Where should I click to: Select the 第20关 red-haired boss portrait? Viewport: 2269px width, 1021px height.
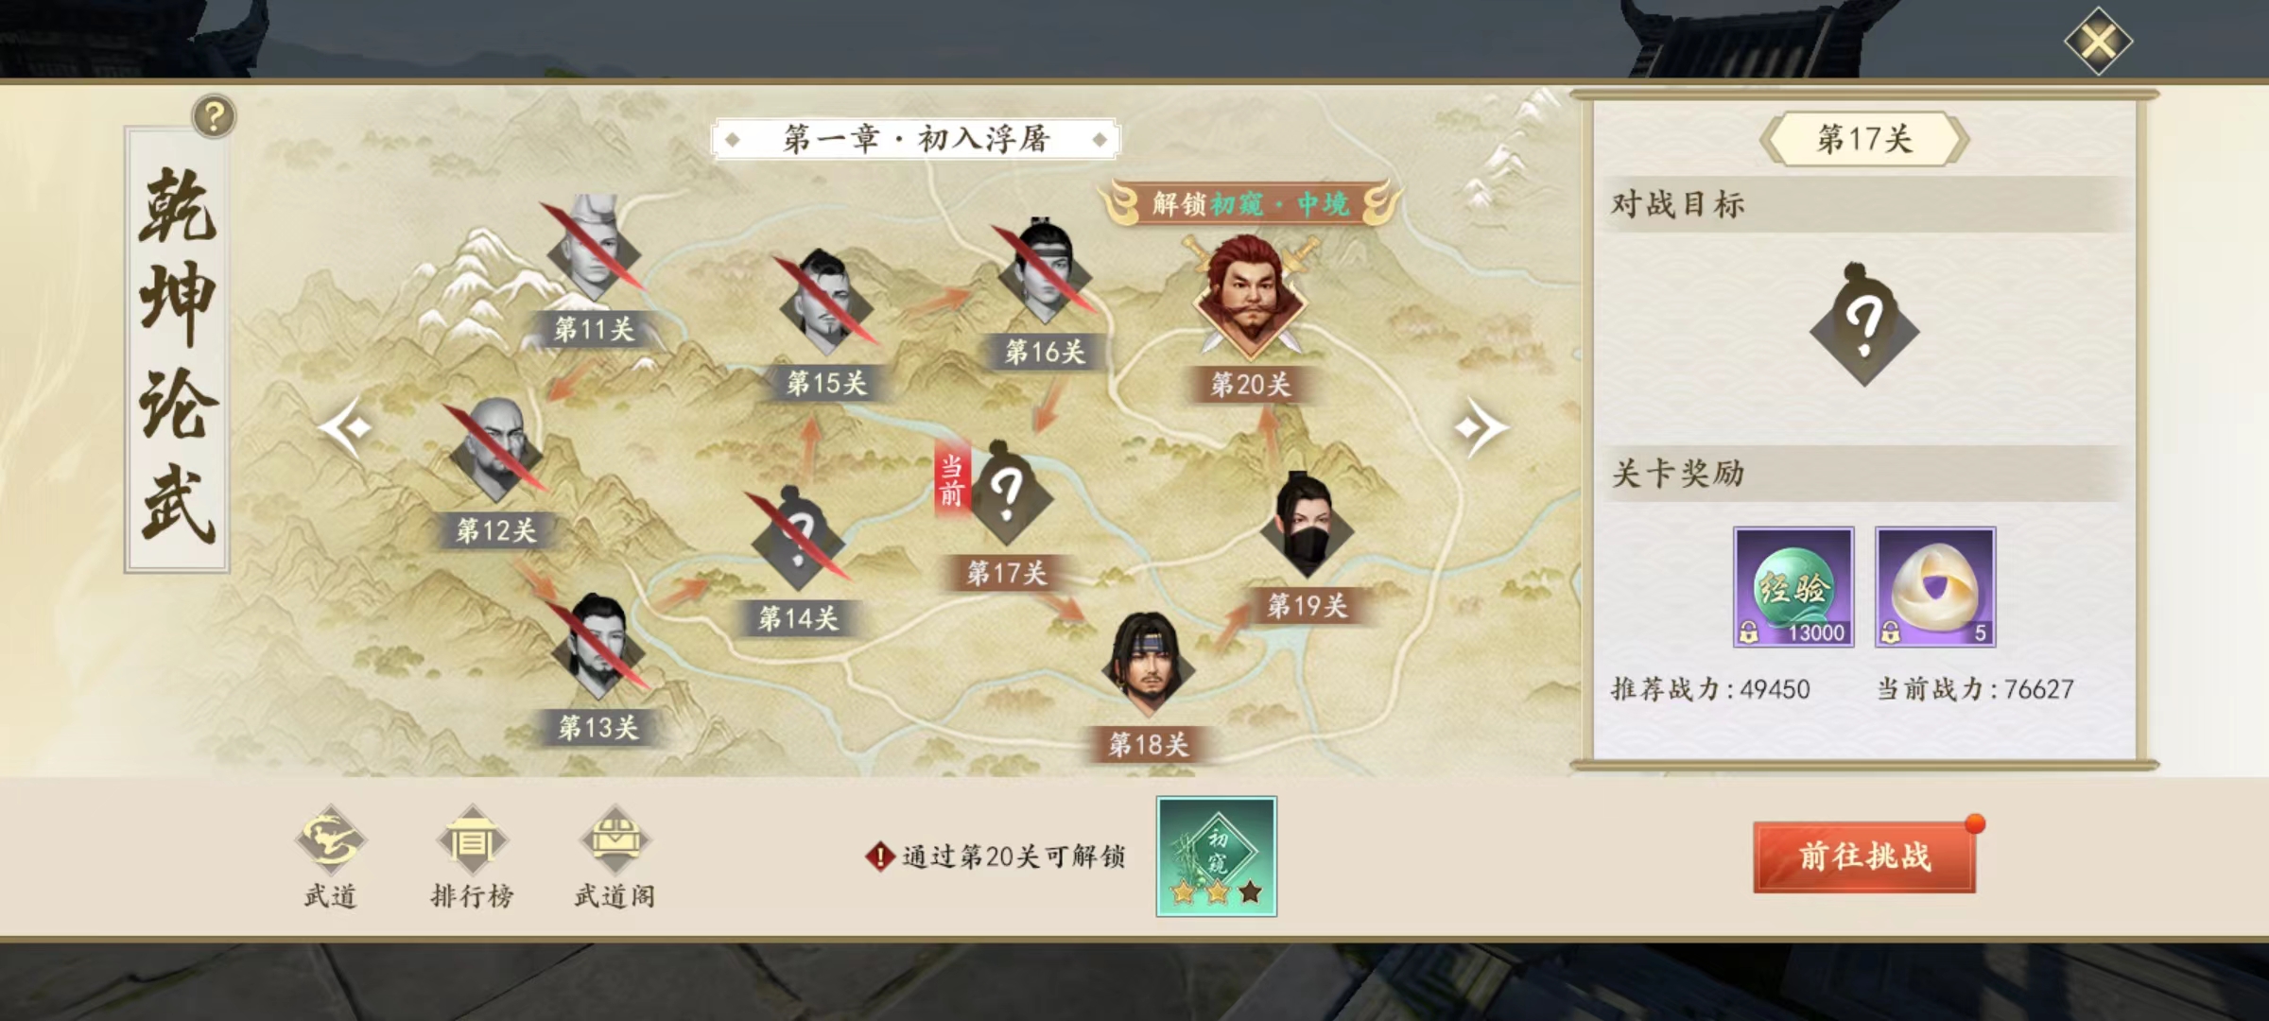(1250, 295)
